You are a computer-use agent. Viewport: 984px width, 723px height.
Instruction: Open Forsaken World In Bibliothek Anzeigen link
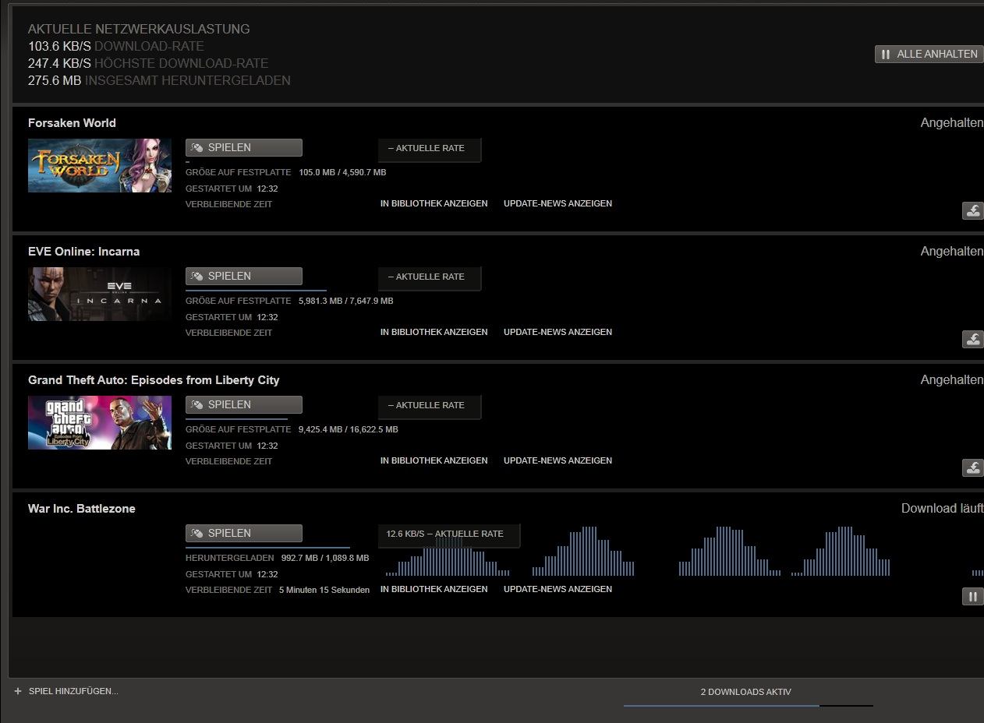pyautogui.click(x=434, y=203)
